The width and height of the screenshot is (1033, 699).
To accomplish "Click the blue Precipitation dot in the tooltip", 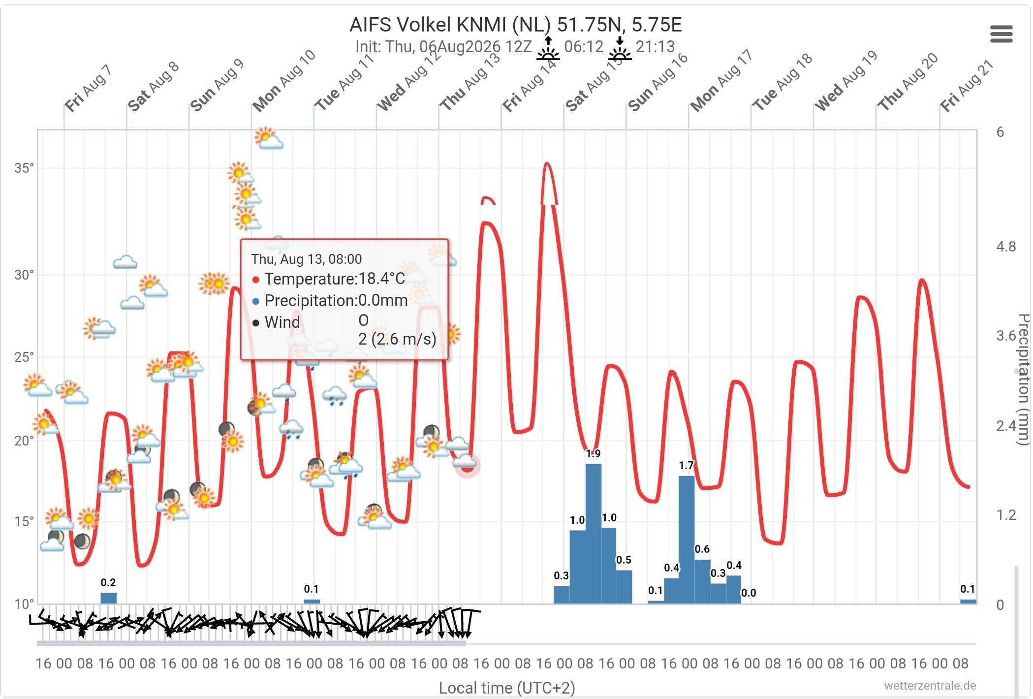I will point(255,302).
